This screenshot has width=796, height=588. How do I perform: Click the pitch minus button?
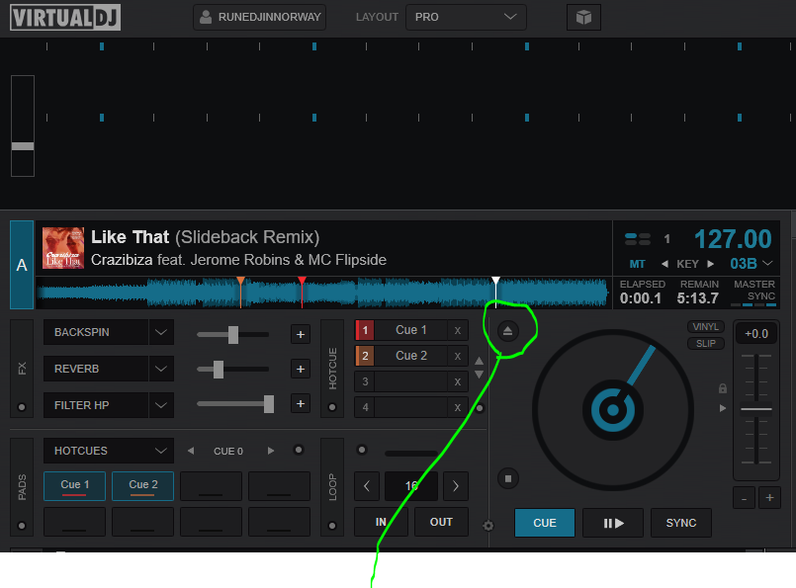tap(744, 498)
